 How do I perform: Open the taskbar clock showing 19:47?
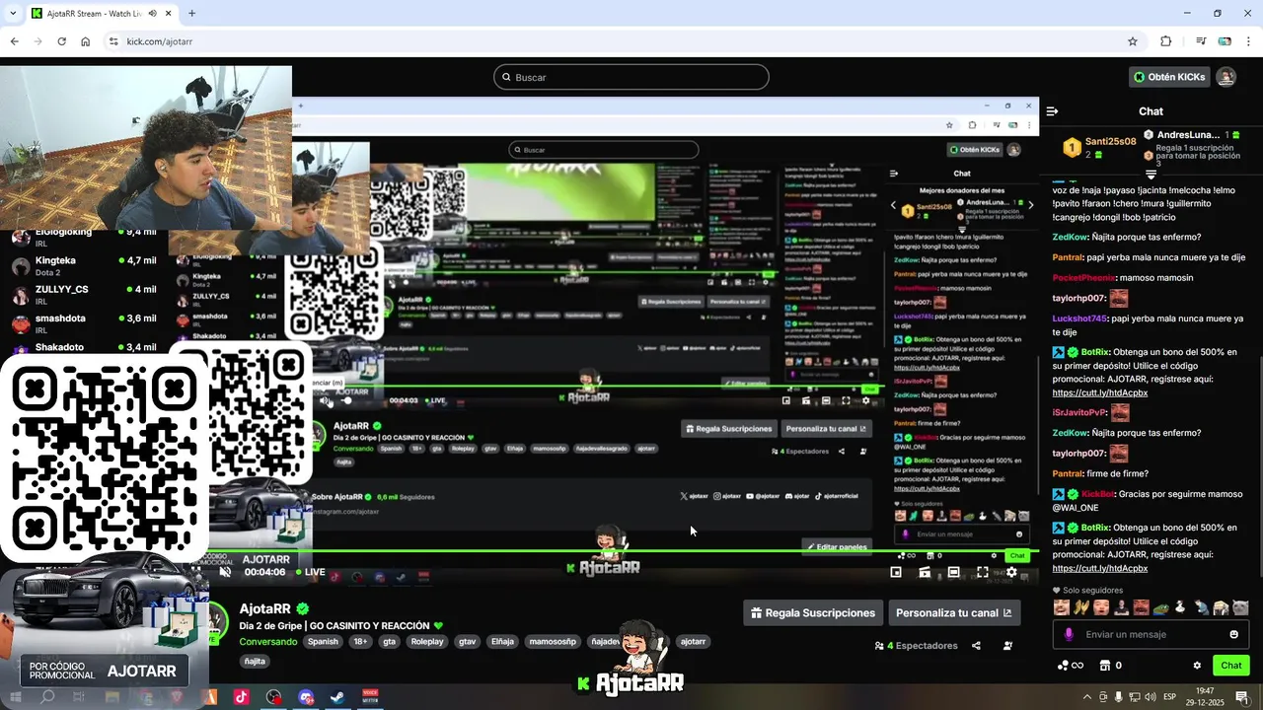(x=1206, y=697)
